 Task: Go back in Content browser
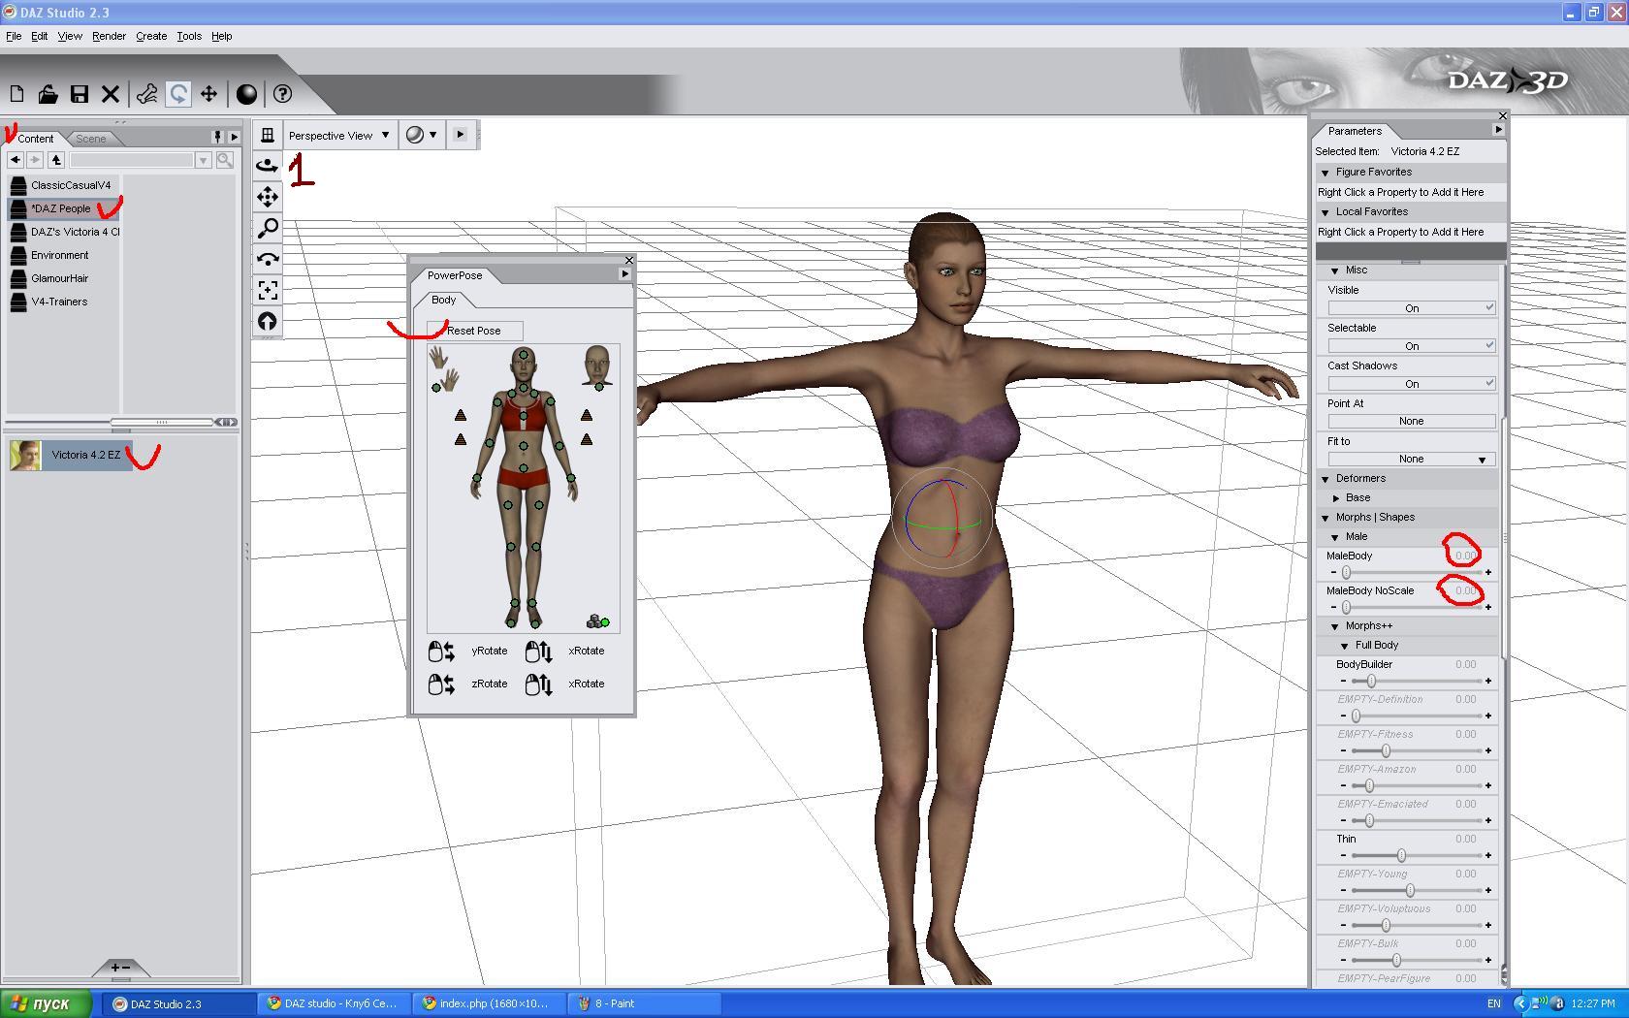click(x=15, y=160)
